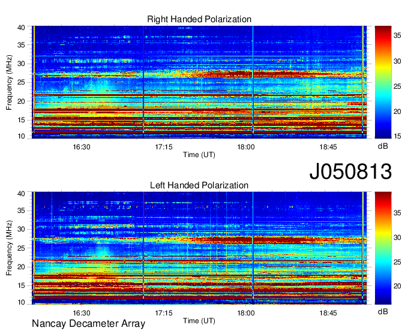Click the 30 value on Right Handed color bar
This screenshot has width=408, height=331.
[x=397, y=61]
